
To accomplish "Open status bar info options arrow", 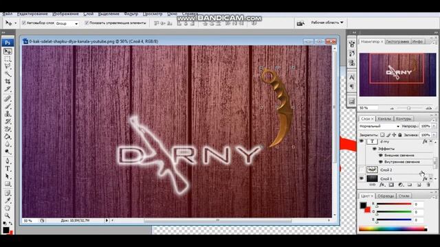I will point(107,221).
